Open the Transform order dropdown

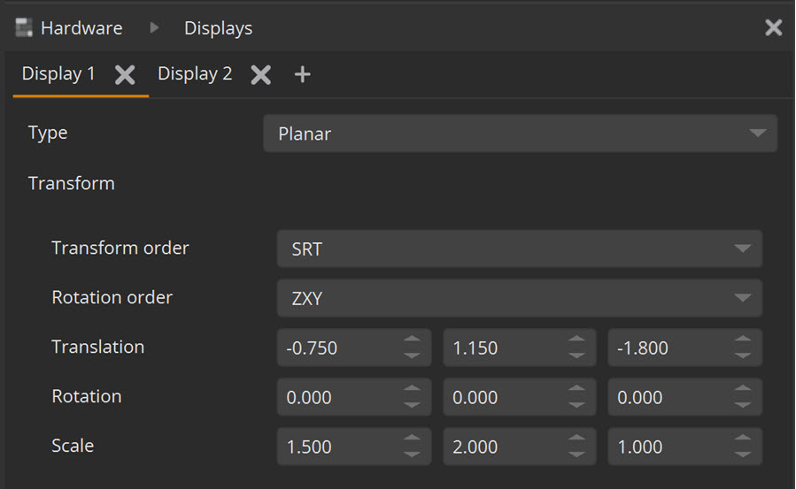519,249
